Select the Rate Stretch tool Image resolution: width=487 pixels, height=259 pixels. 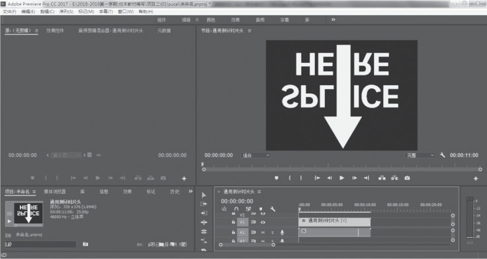coord(204,240)
